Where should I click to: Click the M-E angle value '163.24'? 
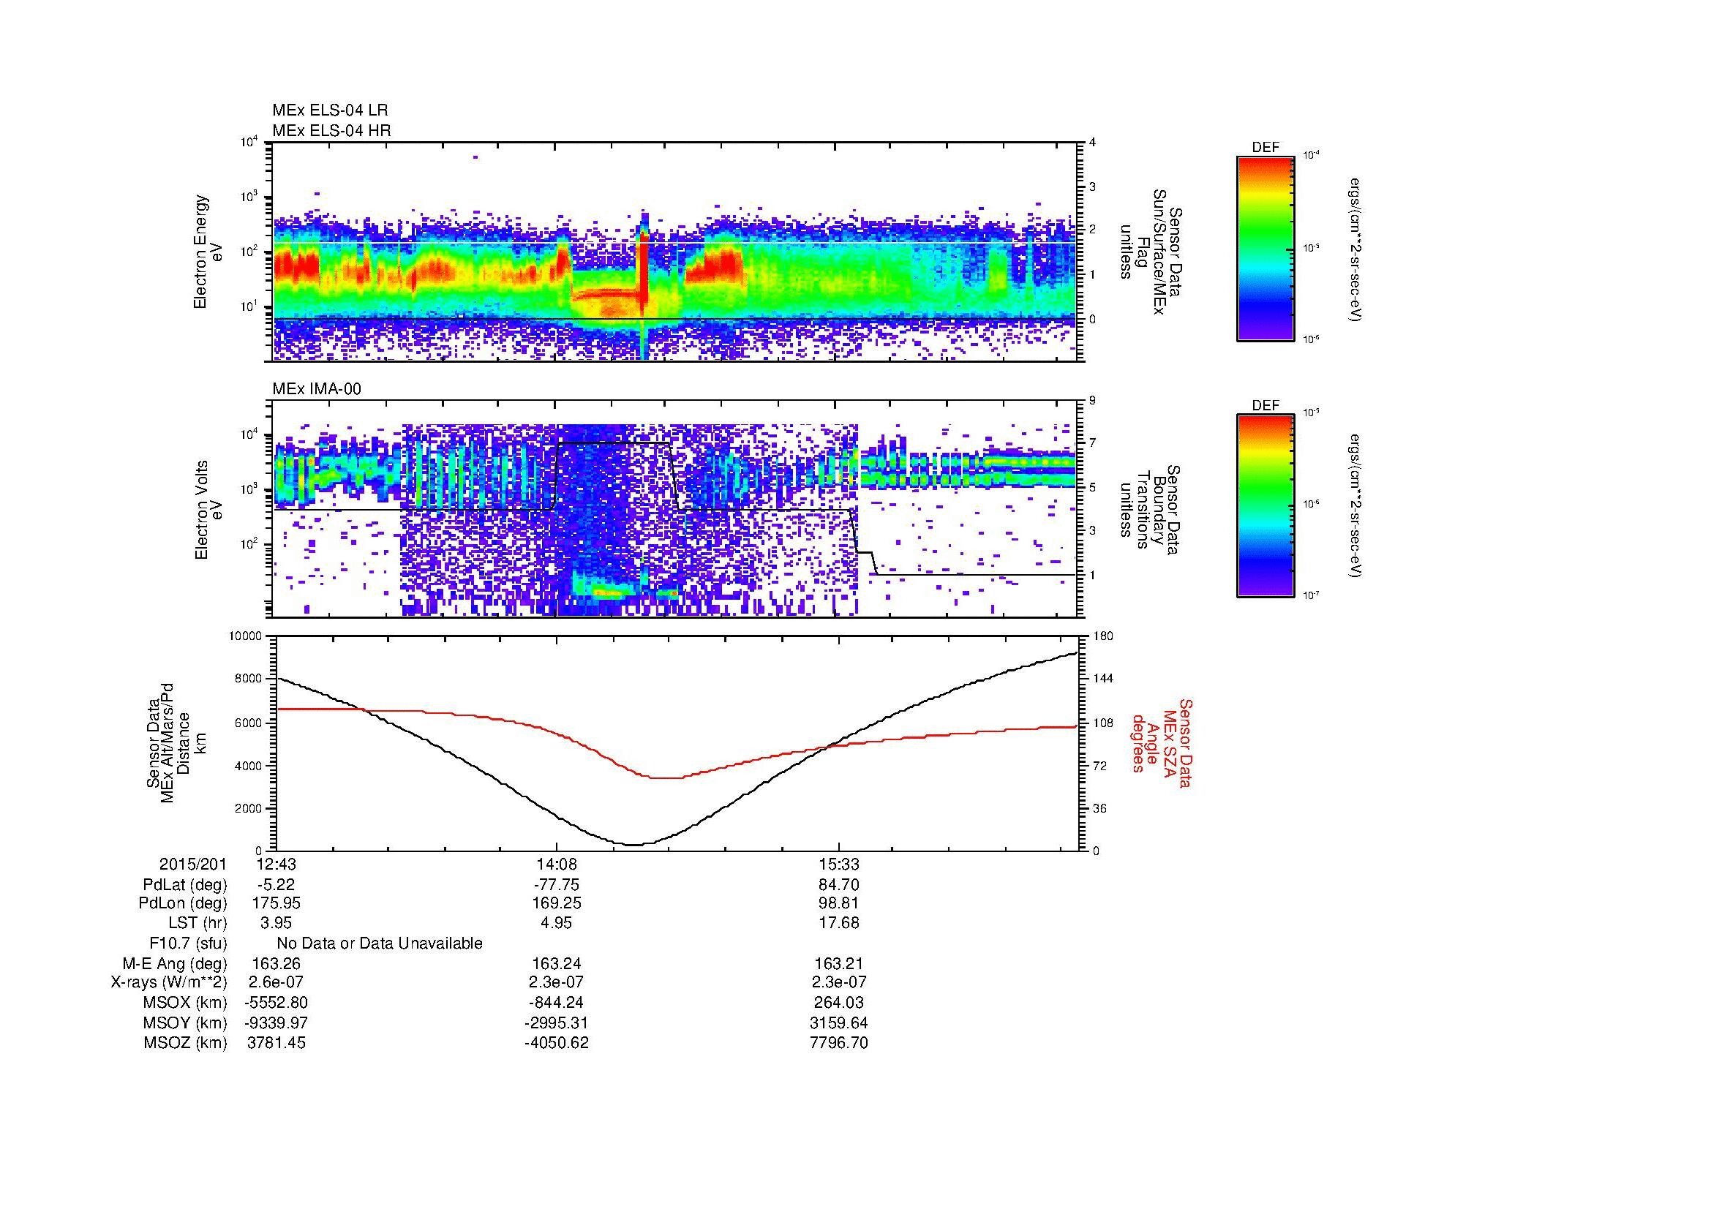557,964
